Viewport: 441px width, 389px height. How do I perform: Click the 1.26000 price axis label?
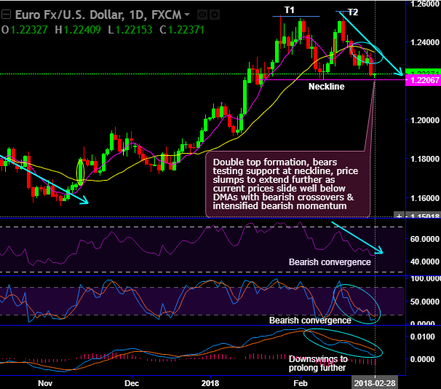425,4
